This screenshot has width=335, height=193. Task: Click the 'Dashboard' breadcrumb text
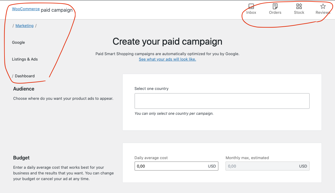click(25, 76)
